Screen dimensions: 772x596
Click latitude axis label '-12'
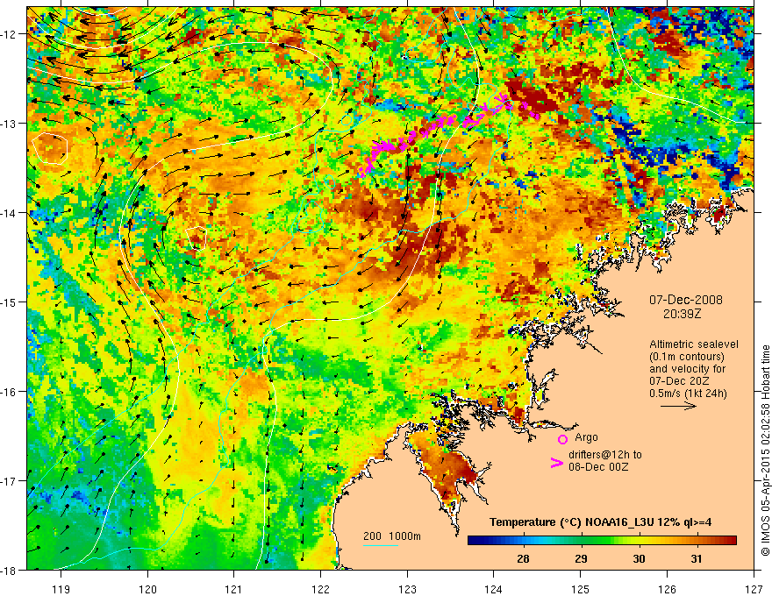click(x=10, y=34)
